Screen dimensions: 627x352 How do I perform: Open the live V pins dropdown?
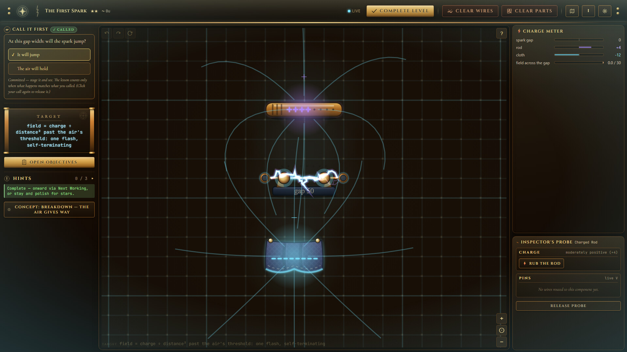pyautogui.click(x=611, y=278)
